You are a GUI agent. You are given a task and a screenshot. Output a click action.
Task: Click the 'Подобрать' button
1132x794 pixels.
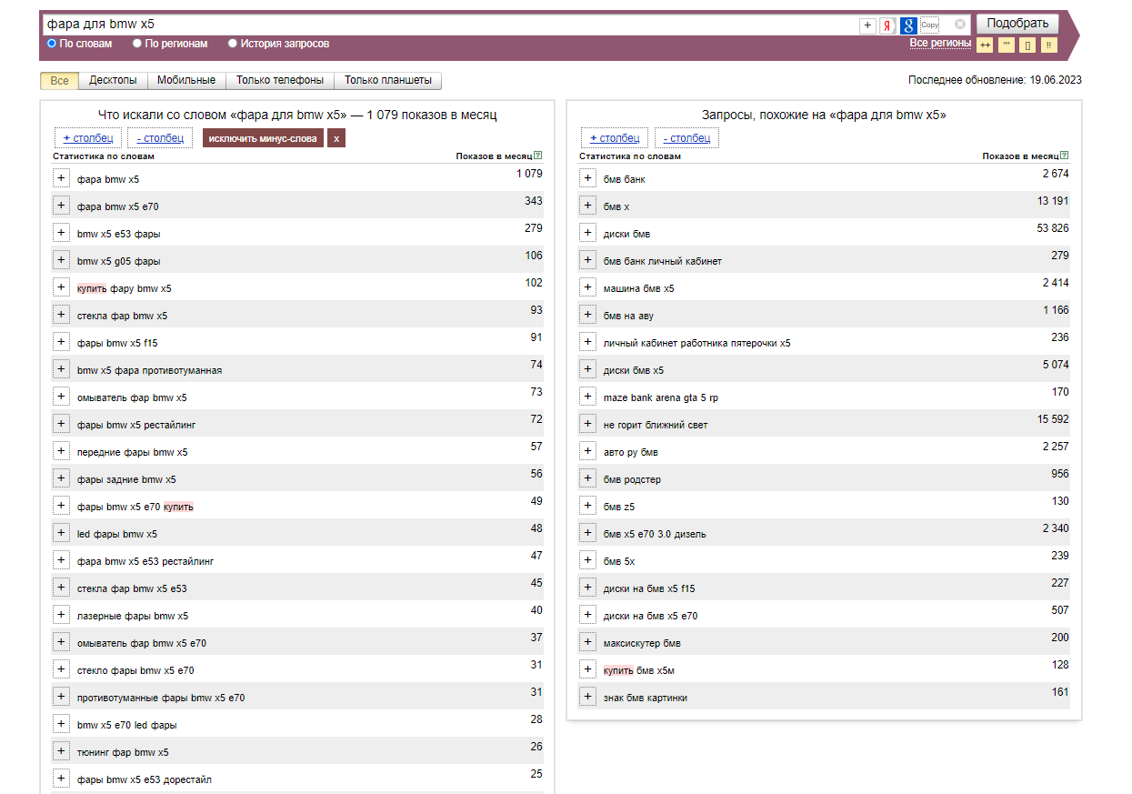point(1017,24)
